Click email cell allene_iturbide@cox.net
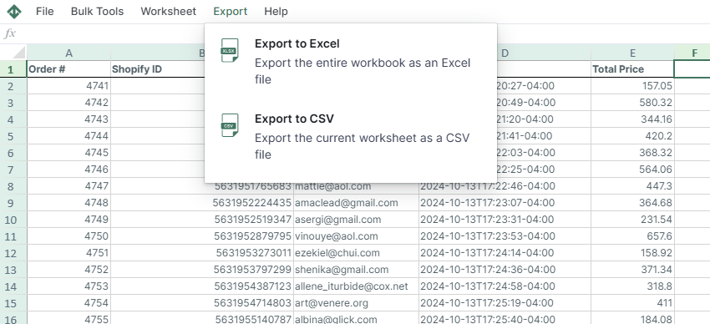 point(357,287)
